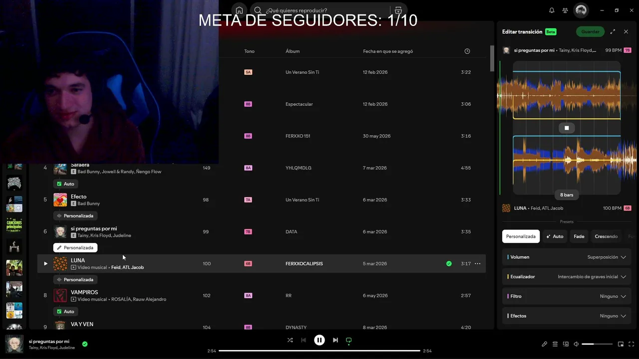Sort by the Álbum column header
Viewport: 639px width, 359px height.
tap(293, 51)
